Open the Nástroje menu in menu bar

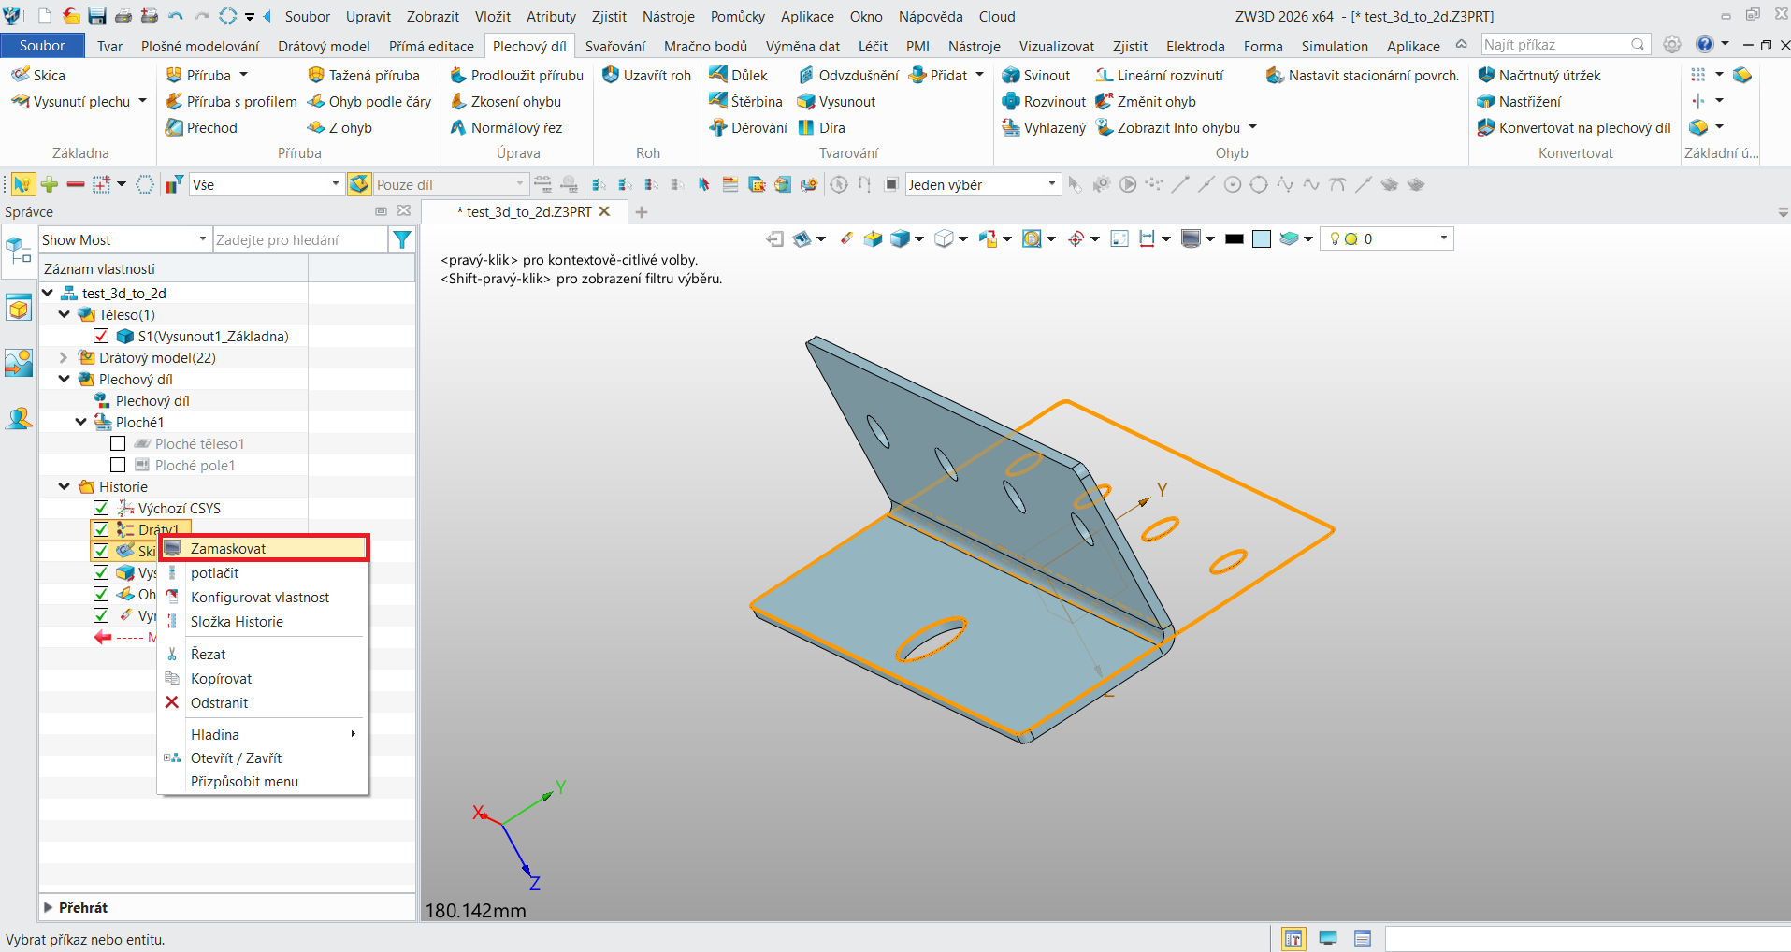[668, 16]
